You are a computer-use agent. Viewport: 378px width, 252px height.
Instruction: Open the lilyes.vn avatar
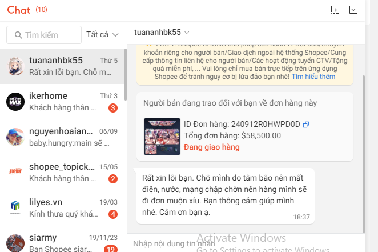pyautogui.click(x=15, y=207)
